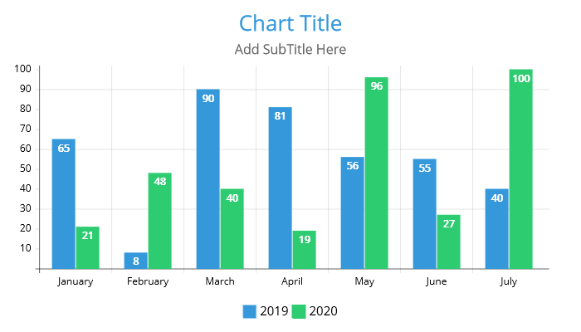
Task: Select the February 2019 bar labeled 8
Action: coord(135,261)
